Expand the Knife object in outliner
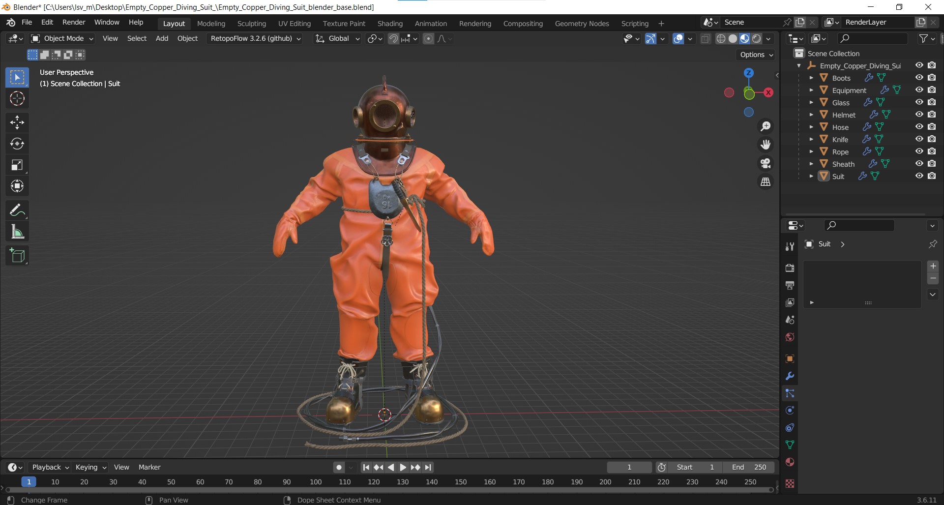Image resolution: width=944 pixels, height=505 pixels. [811, 139]
